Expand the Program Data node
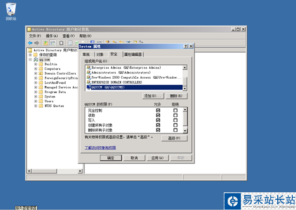Image resolution: width=296 pixels, height=210 pixels. 36,92
